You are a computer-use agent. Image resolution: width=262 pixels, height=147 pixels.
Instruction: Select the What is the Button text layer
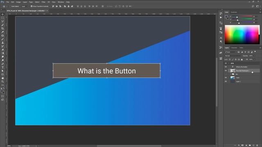244,67
